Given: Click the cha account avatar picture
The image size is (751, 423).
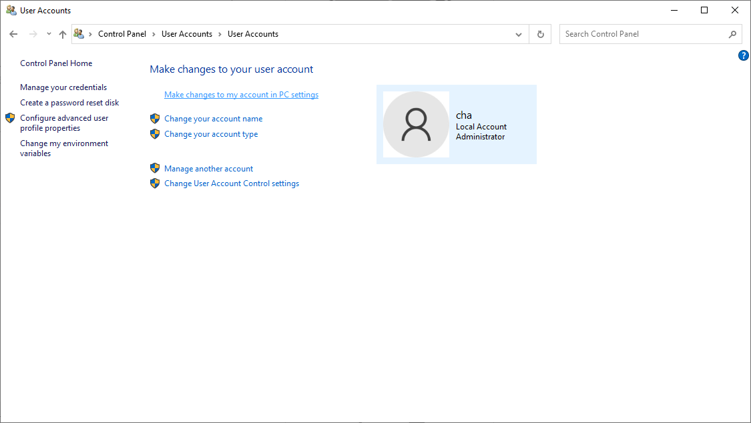Looking at the screenshot, I should point(416,124).
